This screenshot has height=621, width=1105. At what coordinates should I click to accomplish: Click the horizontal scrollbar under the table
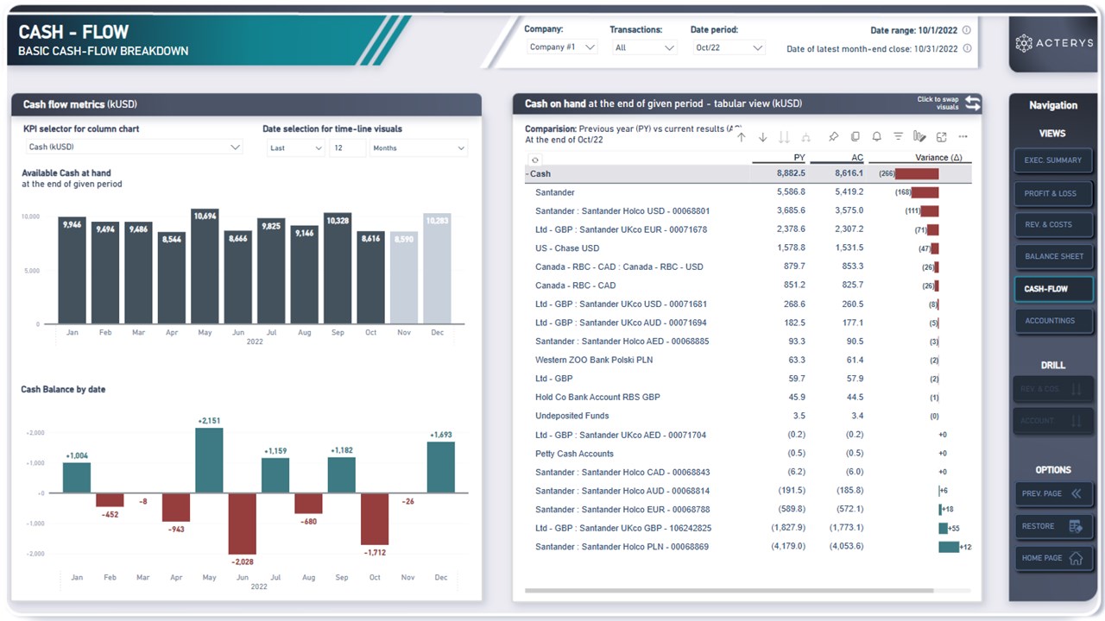pos(729,591)
